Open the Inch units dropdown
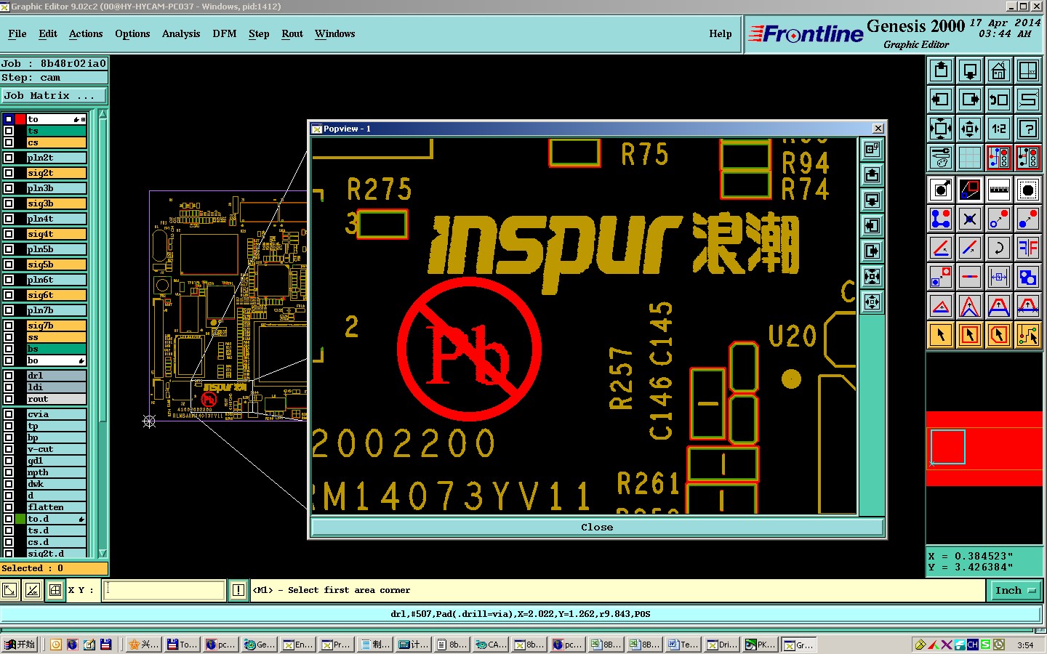This screenshot has height=654, width=1047. (x=1015, y=590)
